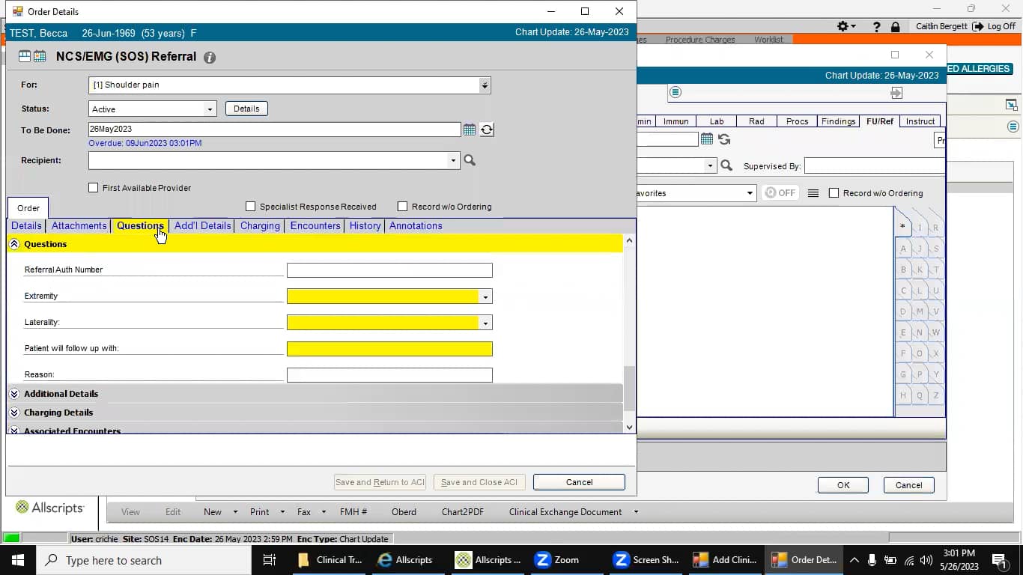Viewport: 1023px width, 575px height.
Task: Search for a recipient with magnifier icon
Action: point(470,160)
